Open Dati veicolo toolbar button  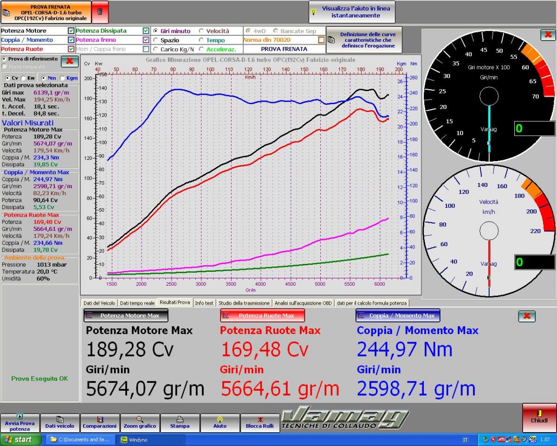point(60,423)
